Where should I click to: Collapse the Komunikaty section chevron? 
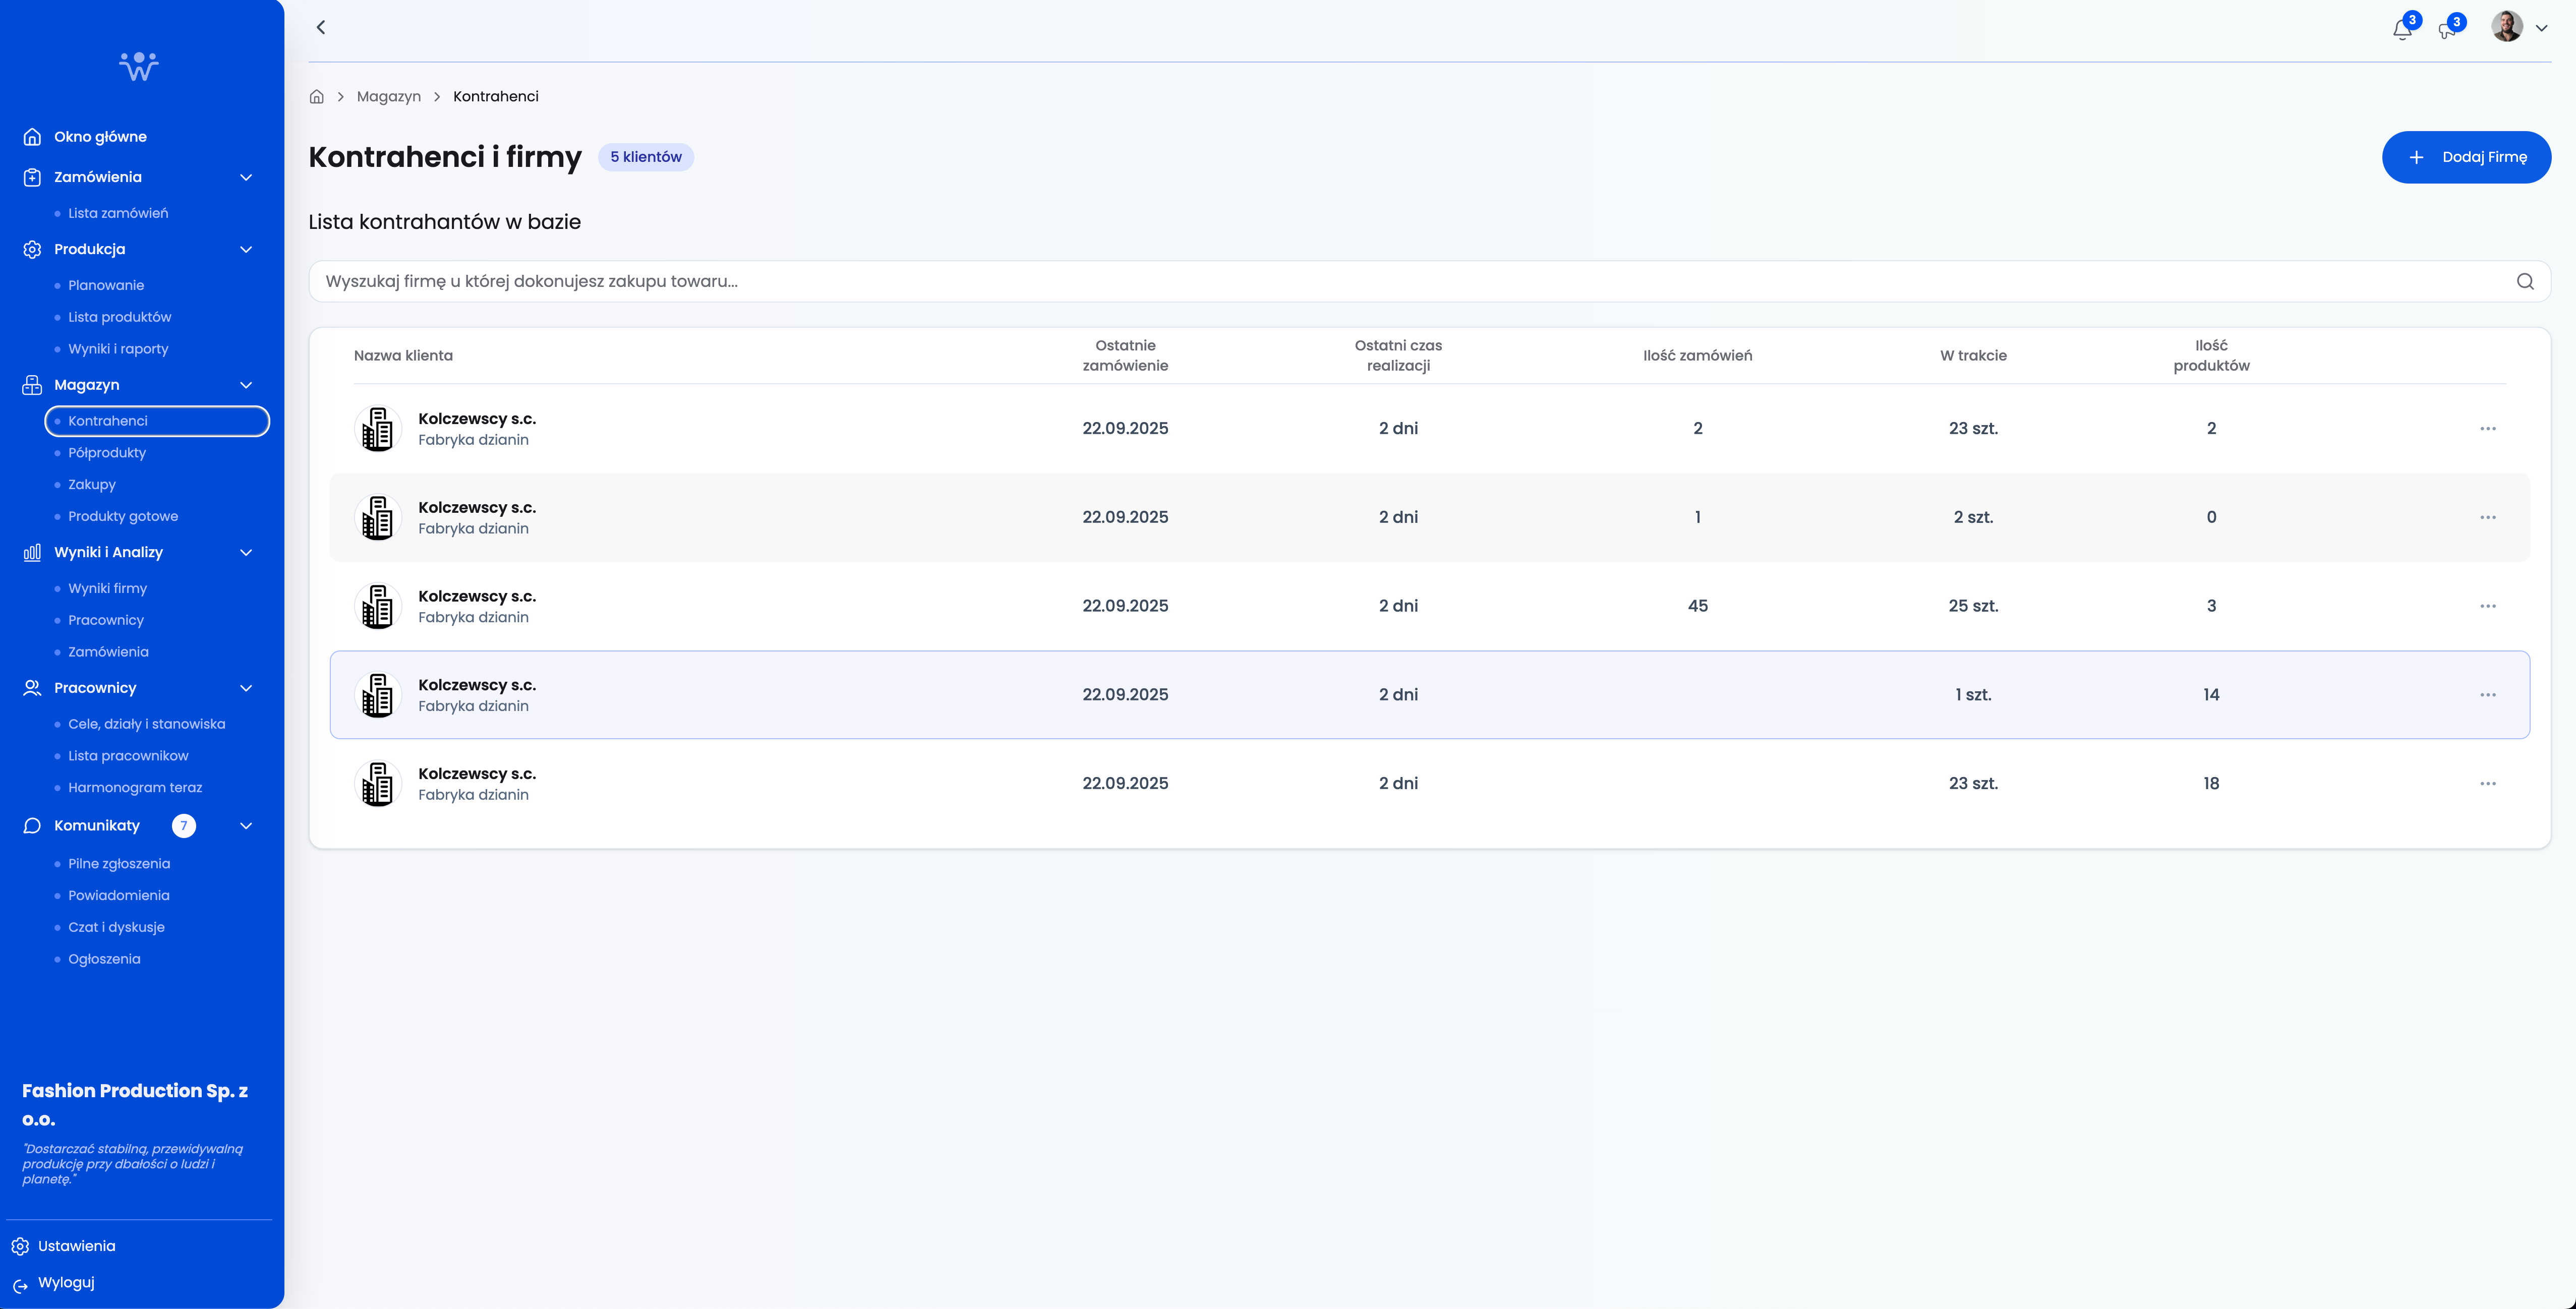tap(246, 825)
